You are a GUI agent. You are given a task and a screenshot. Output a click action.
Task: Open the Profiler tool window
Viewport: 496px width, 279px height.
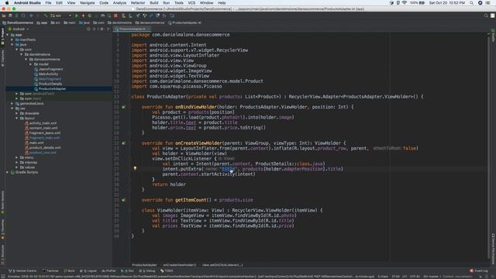108,270
